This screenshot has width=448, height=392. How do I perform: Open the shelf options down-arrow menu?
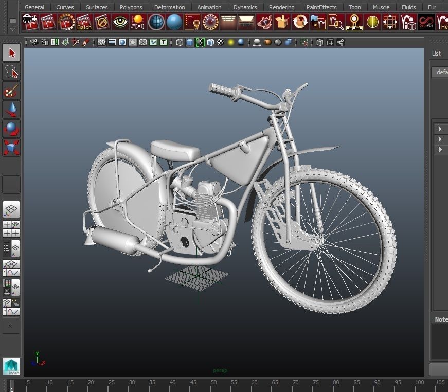tap(12, 29)
